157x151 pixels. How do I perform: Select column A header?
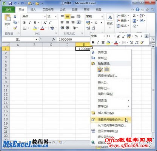[x=18, y=45]
